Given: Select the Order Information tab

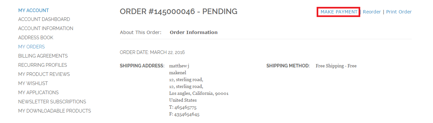Looking at the screenshot, I should click(194, 32).
